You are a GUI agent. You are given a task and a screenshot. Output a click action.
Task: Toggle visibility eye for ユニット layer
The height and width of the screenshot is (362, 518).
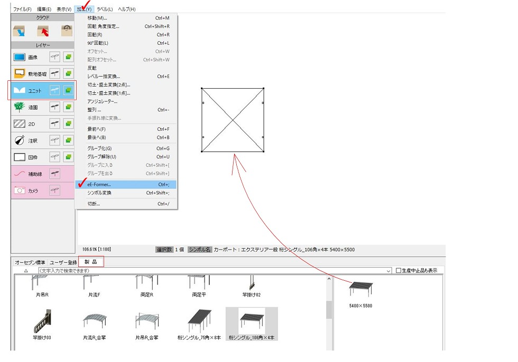pyautogui.click(x=55, y=90)
